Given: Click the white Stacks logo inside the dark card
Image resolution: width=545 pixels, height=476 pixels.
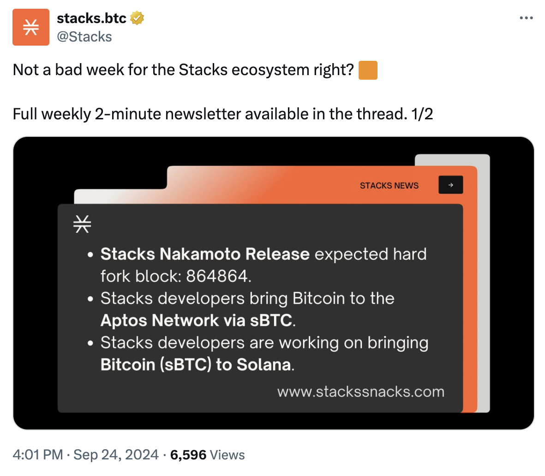Looking at the screenshot, I should point(82,224).
